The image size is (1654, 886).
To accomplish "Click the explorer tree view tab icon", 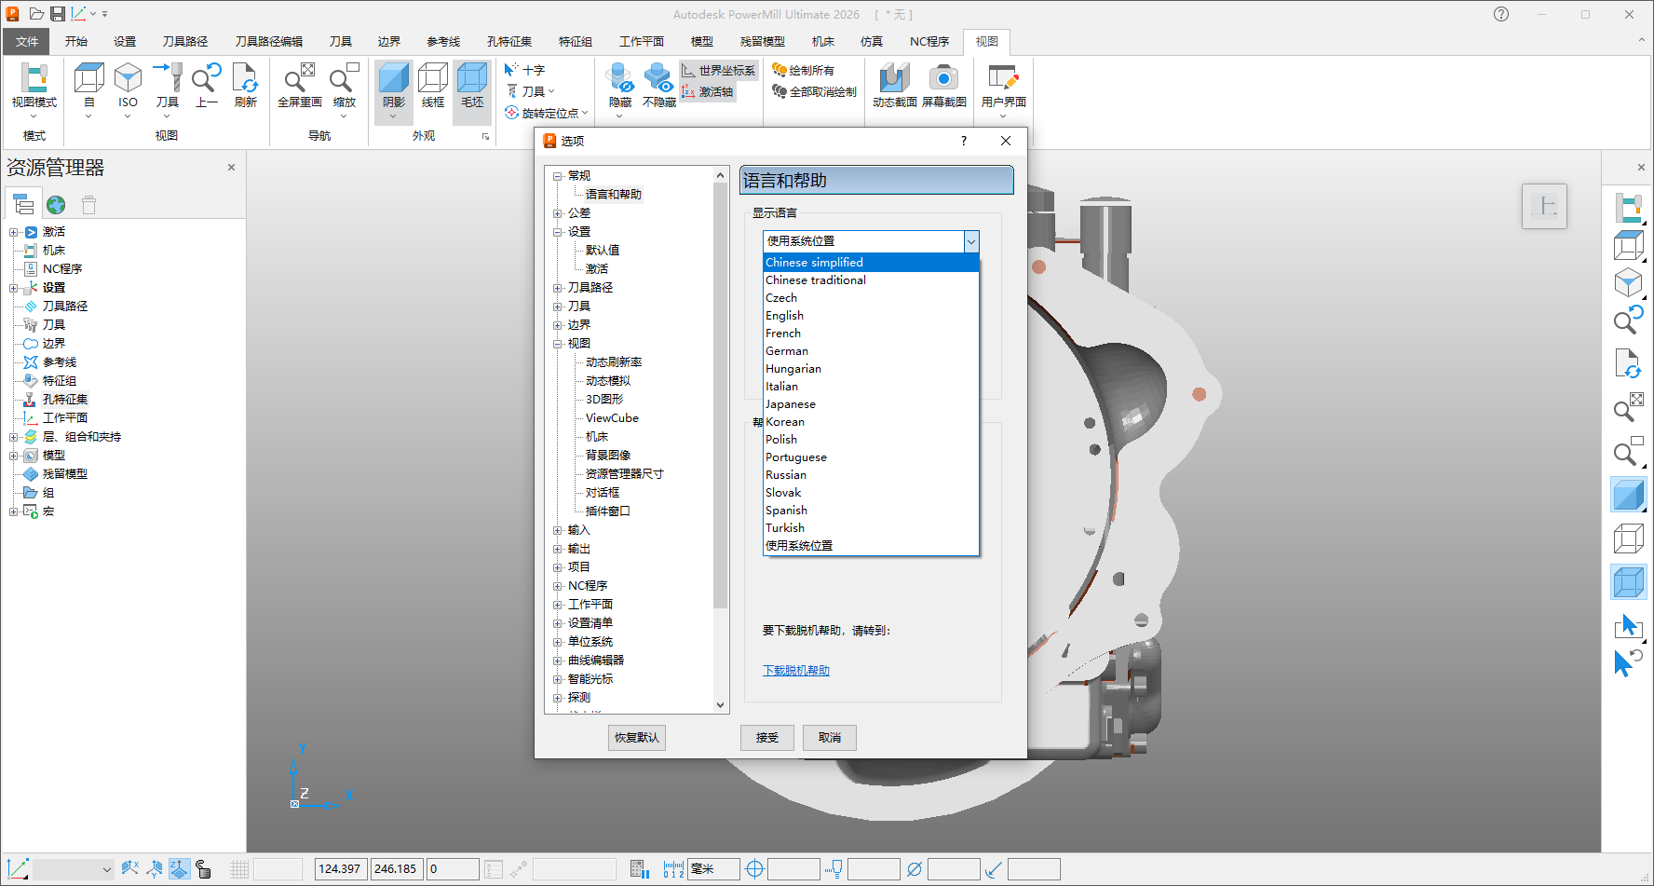I will click(23, 204).
